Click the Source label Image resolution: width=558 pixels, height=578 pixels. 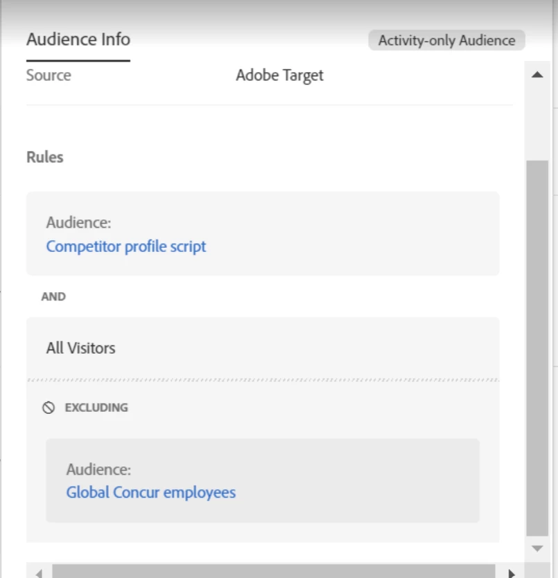49,75
